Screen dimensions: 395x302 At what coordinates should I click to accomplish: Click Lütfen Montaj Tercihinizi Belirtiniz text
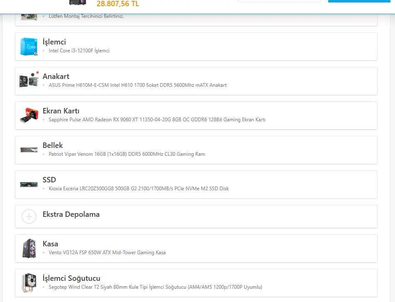click(86, 16)
